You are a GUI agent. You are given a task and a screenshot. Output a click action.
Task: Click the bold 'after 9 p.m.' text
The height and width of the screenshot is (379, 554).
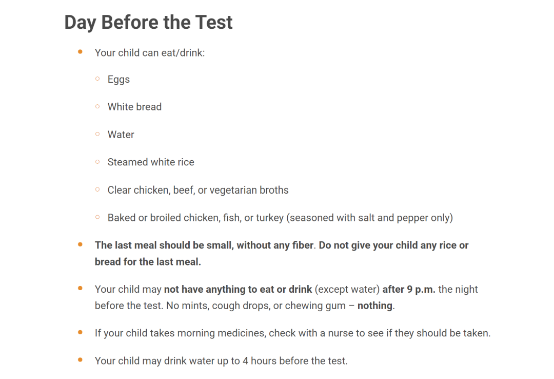click(x=409, y=290)
